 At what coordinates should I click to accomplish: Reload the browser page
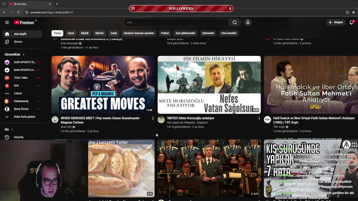(18, 12)
